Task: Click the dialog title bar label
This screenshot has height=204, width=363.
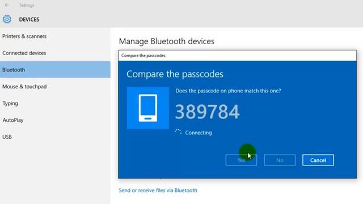Action: (143, 56)
